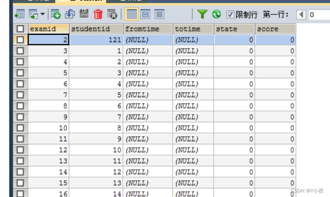Sort by the totime column header
The image size is (330, 197).
tap(193, 29)
